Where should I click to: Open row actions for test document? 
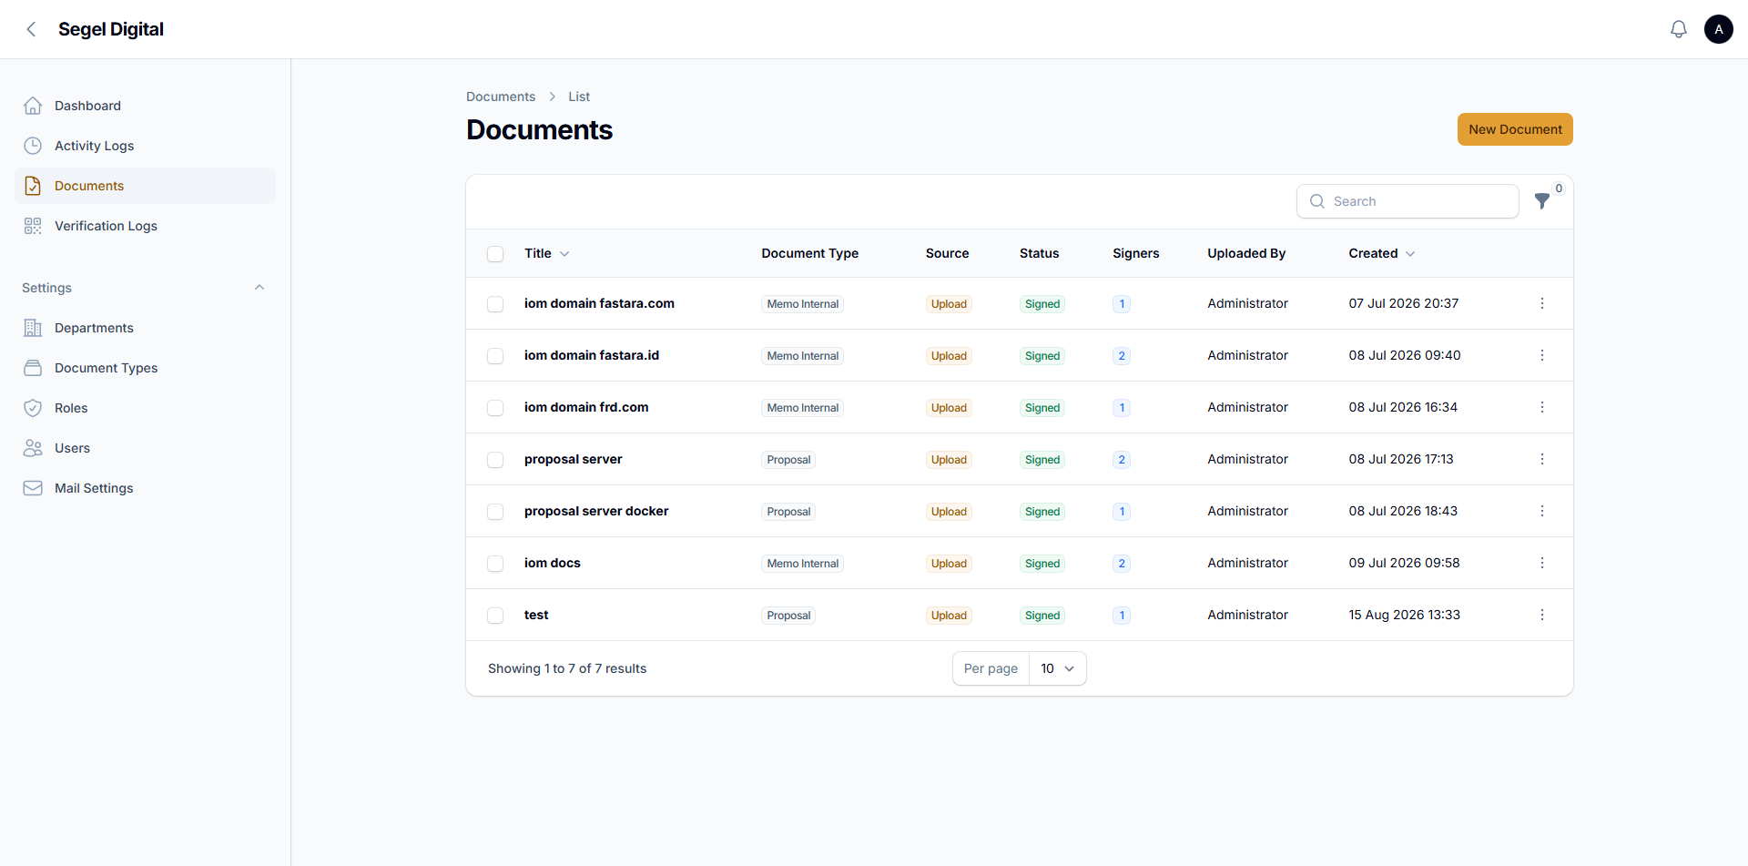click(x=1542, y=615)
